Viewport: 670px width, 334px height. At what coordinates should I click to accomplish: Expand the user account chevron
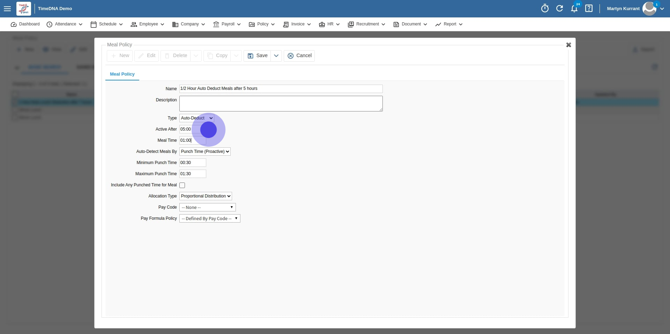coord(662,9)
